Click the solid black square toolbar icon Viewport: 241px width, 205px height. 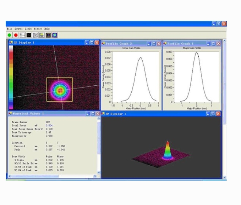pyautogui.click(x=29, y=35)
